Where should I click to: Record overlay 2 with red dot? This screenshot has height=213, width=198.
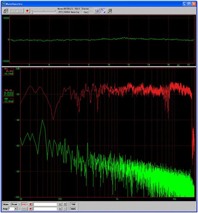[31, 209]
